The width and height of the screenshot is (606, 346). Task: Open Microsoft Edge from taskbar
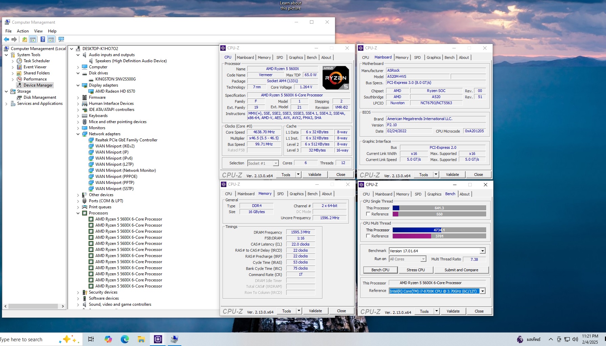pyautogui.click(x=125, y=339)
